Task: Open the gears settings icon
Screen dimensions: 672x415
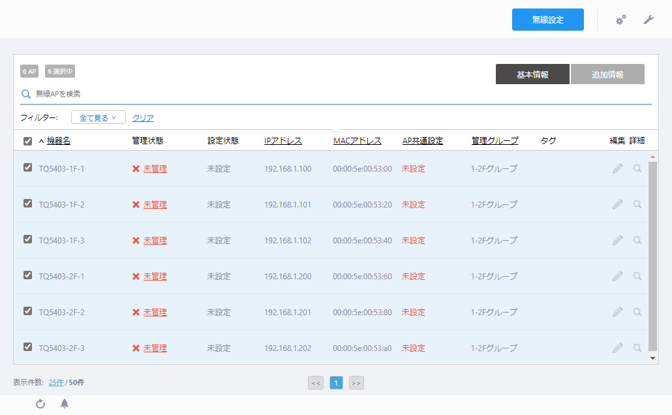Action: tap(620, 20)
